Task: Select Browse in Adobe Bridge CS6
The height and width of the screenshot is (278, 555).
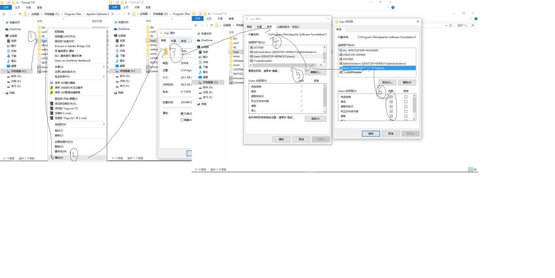Action: pos(73,46)
